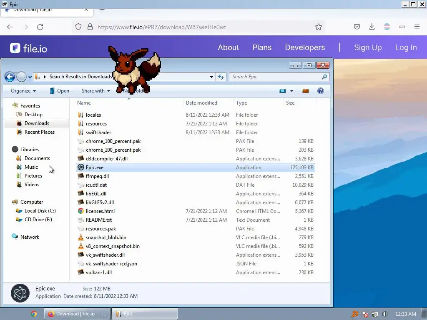This screenshot has height=320, width=427.
Task: Select the README.txt file
Action: 98,220
